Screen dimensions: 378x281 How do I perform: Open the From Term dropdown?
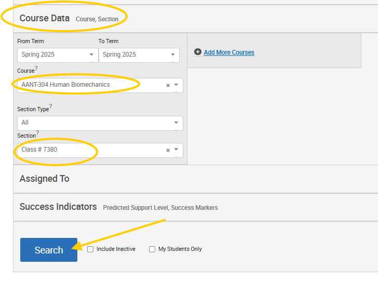point(57,55)
